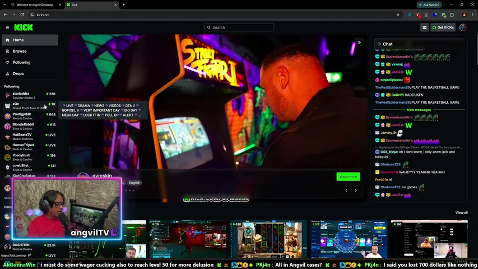Viewport: 478px width, 269px height.
Task: Open the blue shield extension
Action: (435, 15)
